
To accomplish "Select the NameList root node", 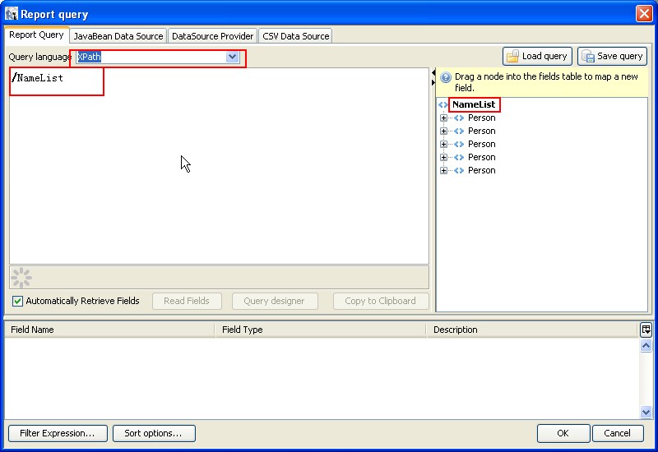I will [474, 104].
